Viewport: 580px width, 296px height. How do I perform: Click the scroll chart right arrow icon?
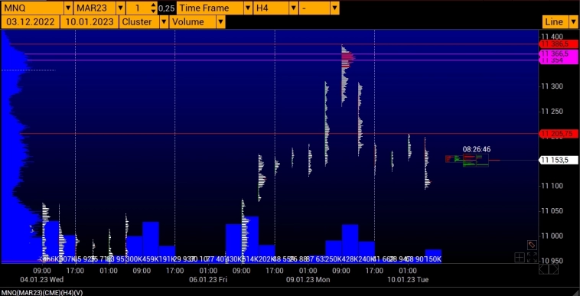click(554, 269)
